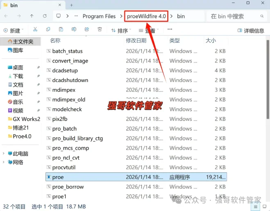Click the Forward navigation arrow
Image resolution: width=270 pixels, height=211 pixels.
19,16
